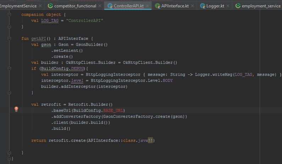This screenshot has width=282, height=164.
Task: Switch to the employment_service tab
Action: (261, 6)
